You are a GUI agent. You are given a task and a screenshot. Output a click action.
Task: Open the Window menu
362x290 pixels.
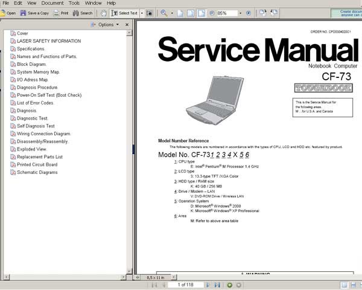point(94,3)
